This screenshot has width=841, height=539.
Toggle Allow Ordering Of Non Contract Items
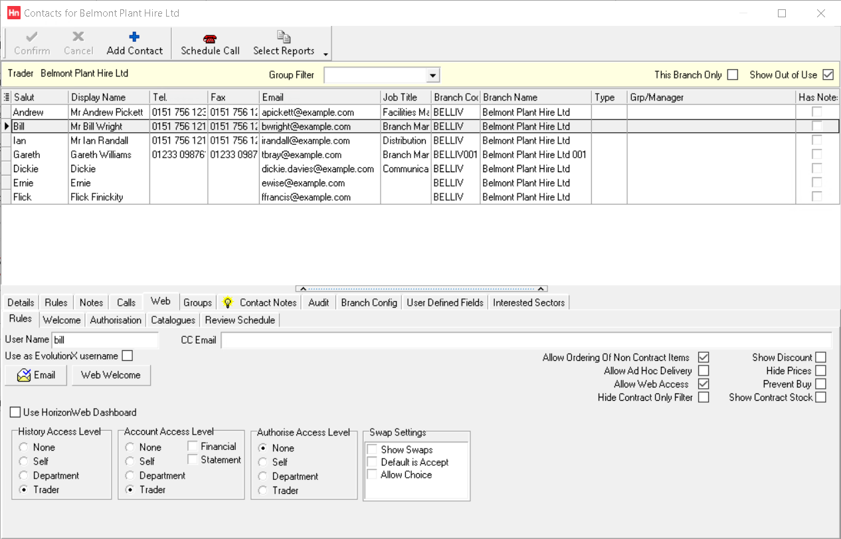click(x=703, y=358)
